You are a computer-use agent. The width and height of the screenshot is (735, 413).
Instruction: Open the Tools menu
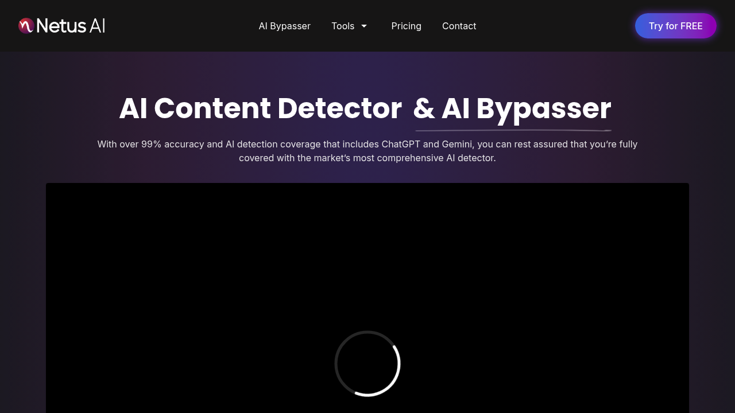(343, 26)
